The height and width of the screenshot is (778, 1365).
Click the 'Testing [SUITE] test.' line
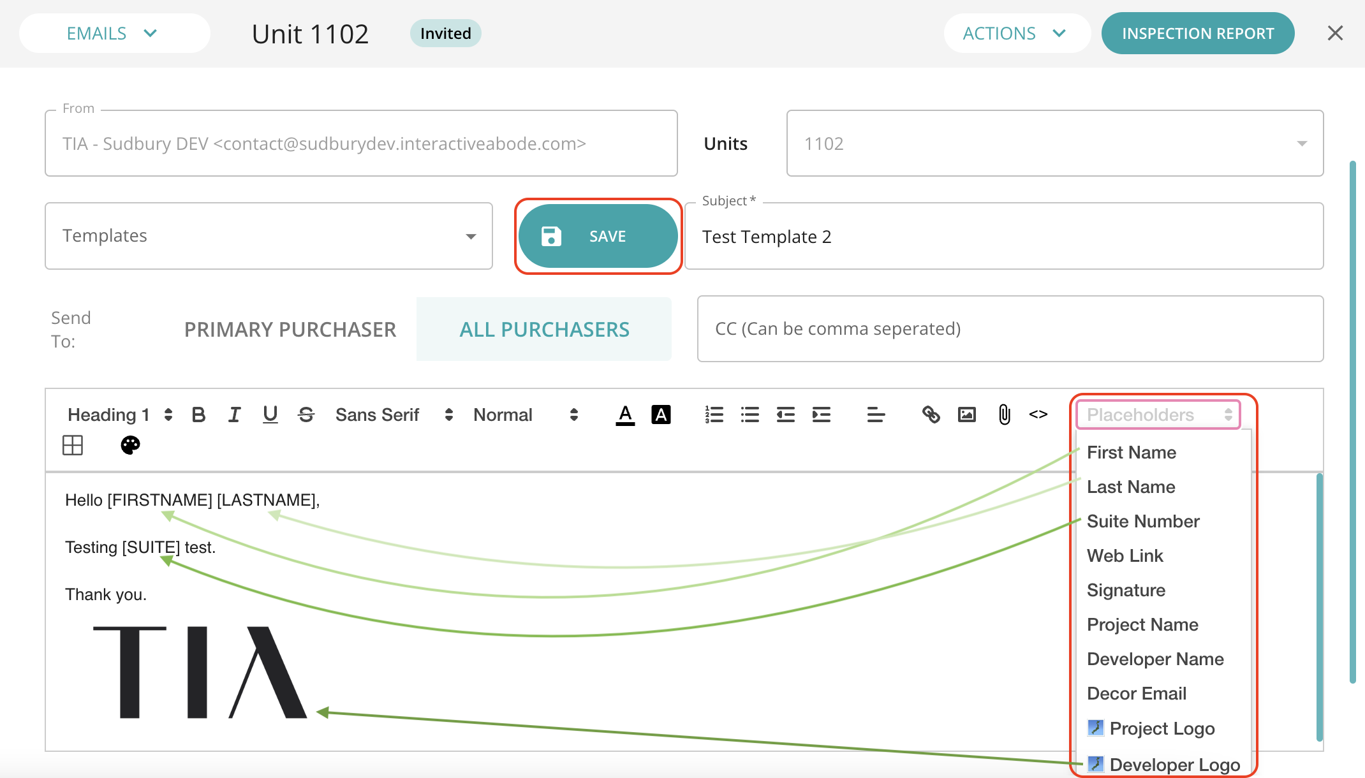pyautogui.click(x=140, y=547)
